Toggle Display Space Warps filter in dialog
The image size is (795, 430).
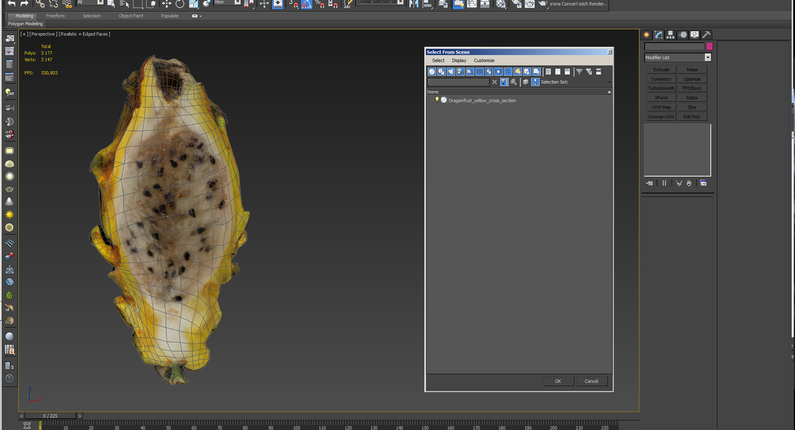[x=479, y=71]
